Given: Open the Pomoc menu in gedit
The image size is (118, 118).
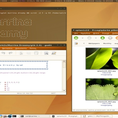Looking at the screenshot, I should point(33,48).
